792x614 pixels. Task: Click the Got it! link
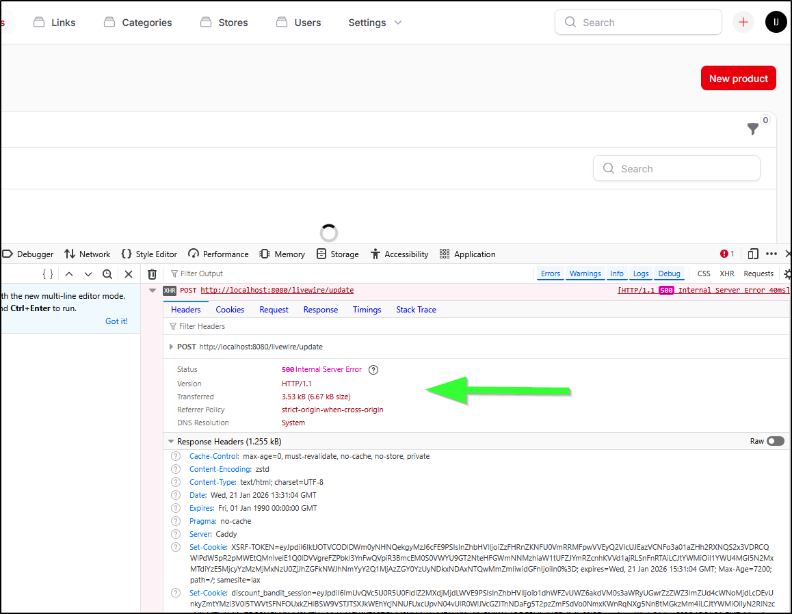[116, 321]
